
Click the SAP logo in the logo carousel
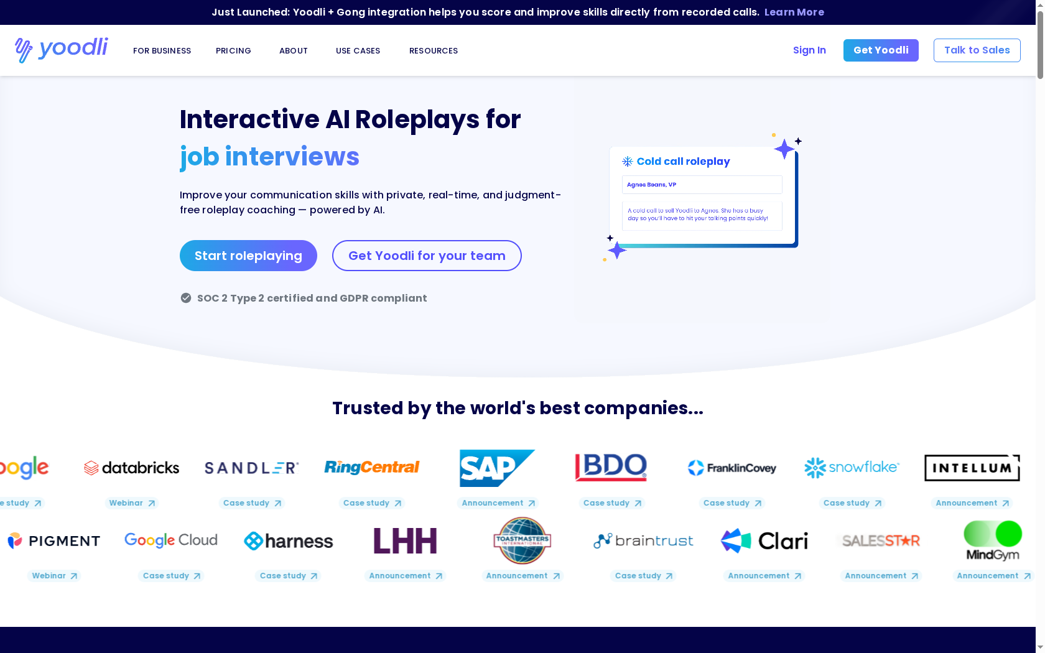tap(496, 468)
